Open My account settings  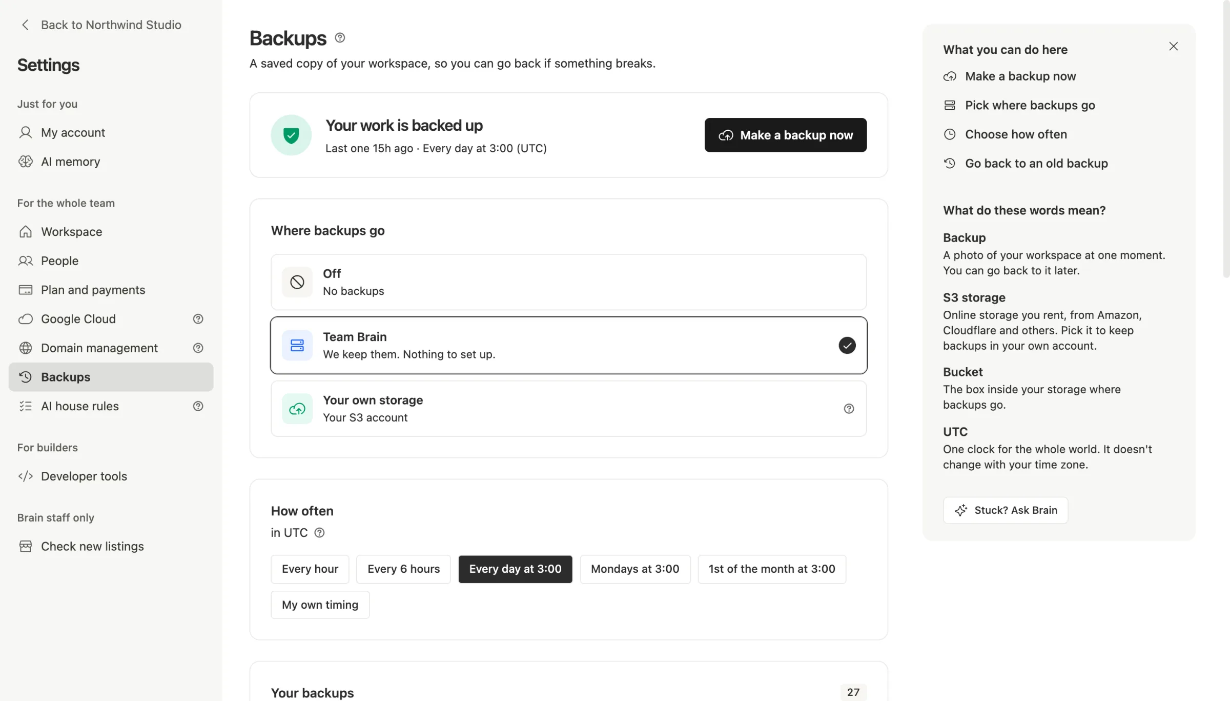pyautogui.click(x=111, y=133)
